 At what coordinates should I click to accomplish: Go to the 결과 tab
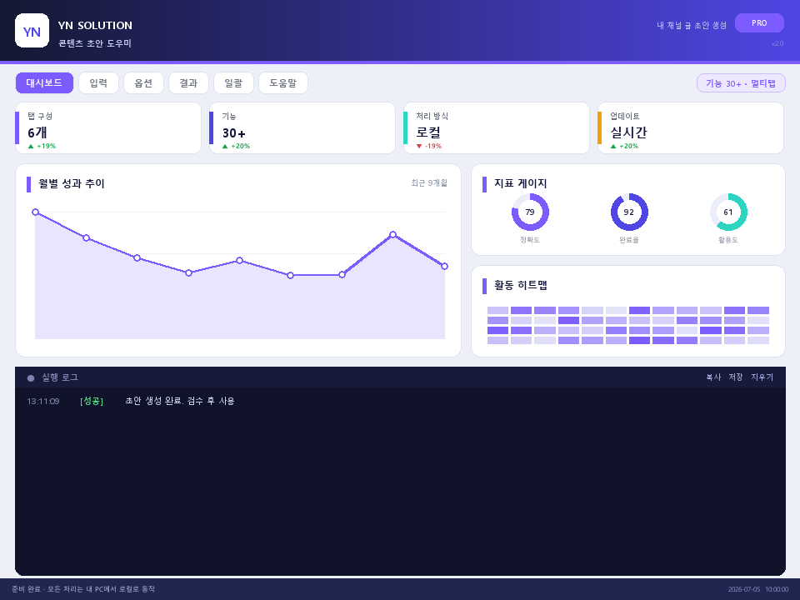point(188,83)
